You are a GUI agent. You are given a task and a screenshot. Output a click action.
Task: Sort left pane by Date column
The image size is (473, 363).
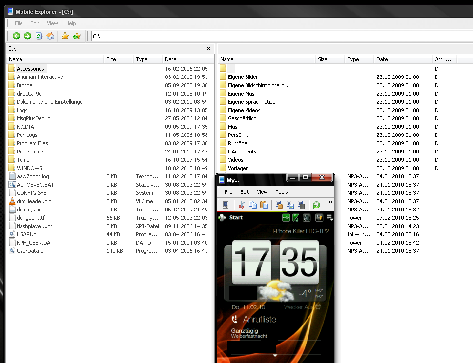click(188, 59)
